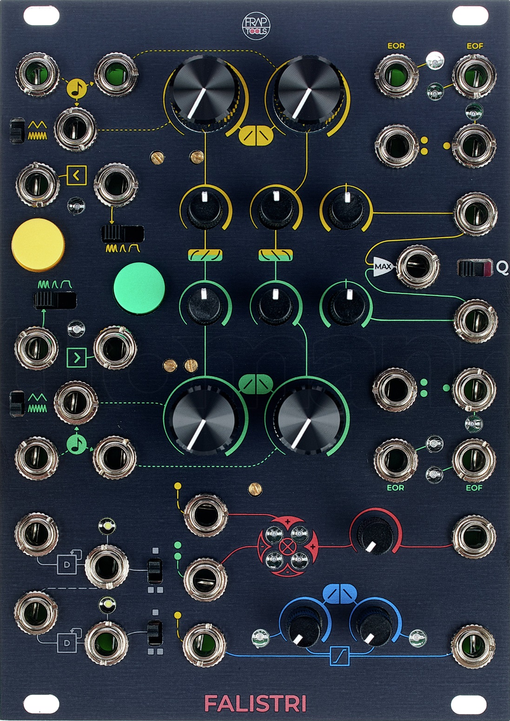This screenshot has width=510, height=721.
Task: Click the green right-chevron box icon
Action: (x=77, y=358)
